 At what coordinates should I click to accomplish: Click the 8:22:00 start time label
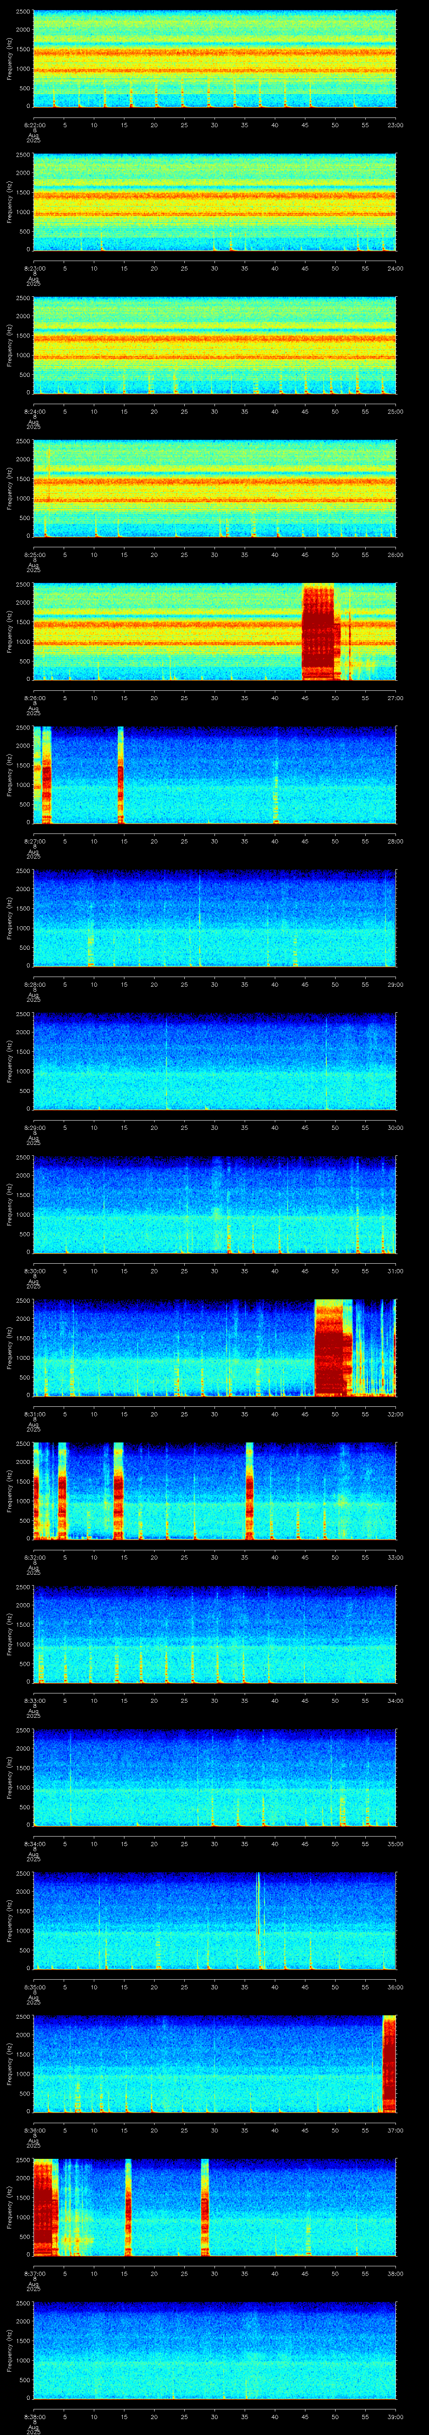(33, 125)
